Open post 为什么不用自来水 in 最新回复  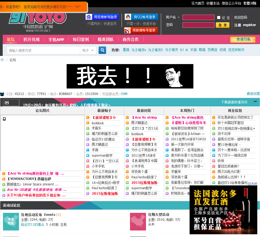coord(144,150)
